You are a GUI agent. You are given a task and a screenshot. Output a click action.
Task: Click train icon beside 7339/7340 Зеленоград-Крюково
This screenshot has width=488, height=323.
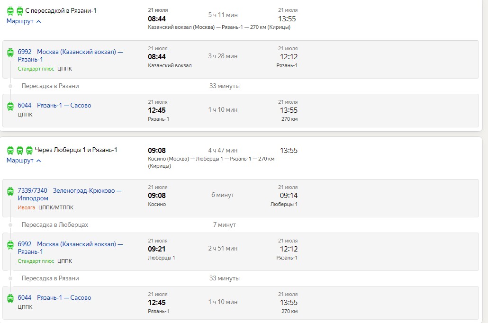point(10,191)
